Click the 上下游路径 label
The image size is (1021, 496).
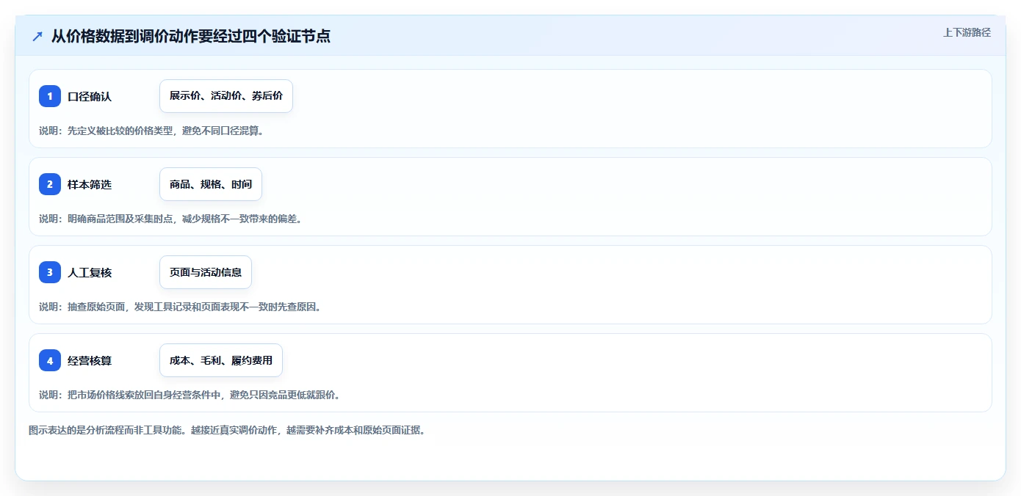click(x=967, y=32)
